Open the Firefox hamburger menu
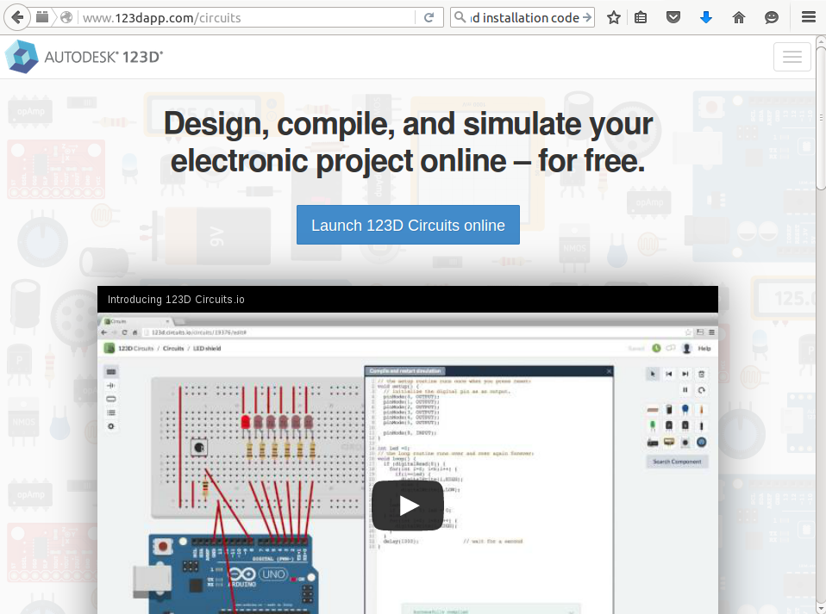 point(809,17)
